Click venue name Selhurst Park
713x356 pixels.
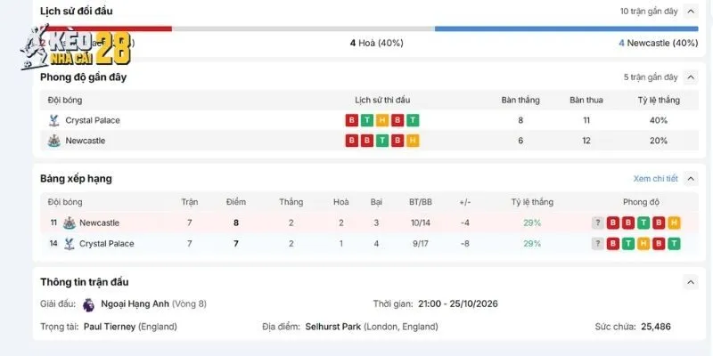coord(333,327)
